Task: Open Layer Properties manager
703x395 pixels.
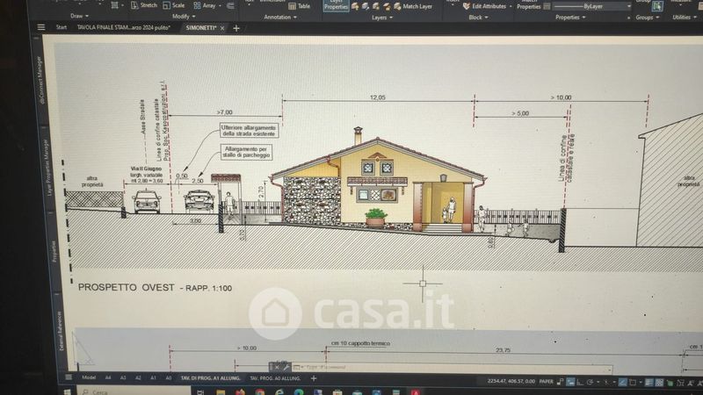Action: pyautogui.click(x=335, y=5)
